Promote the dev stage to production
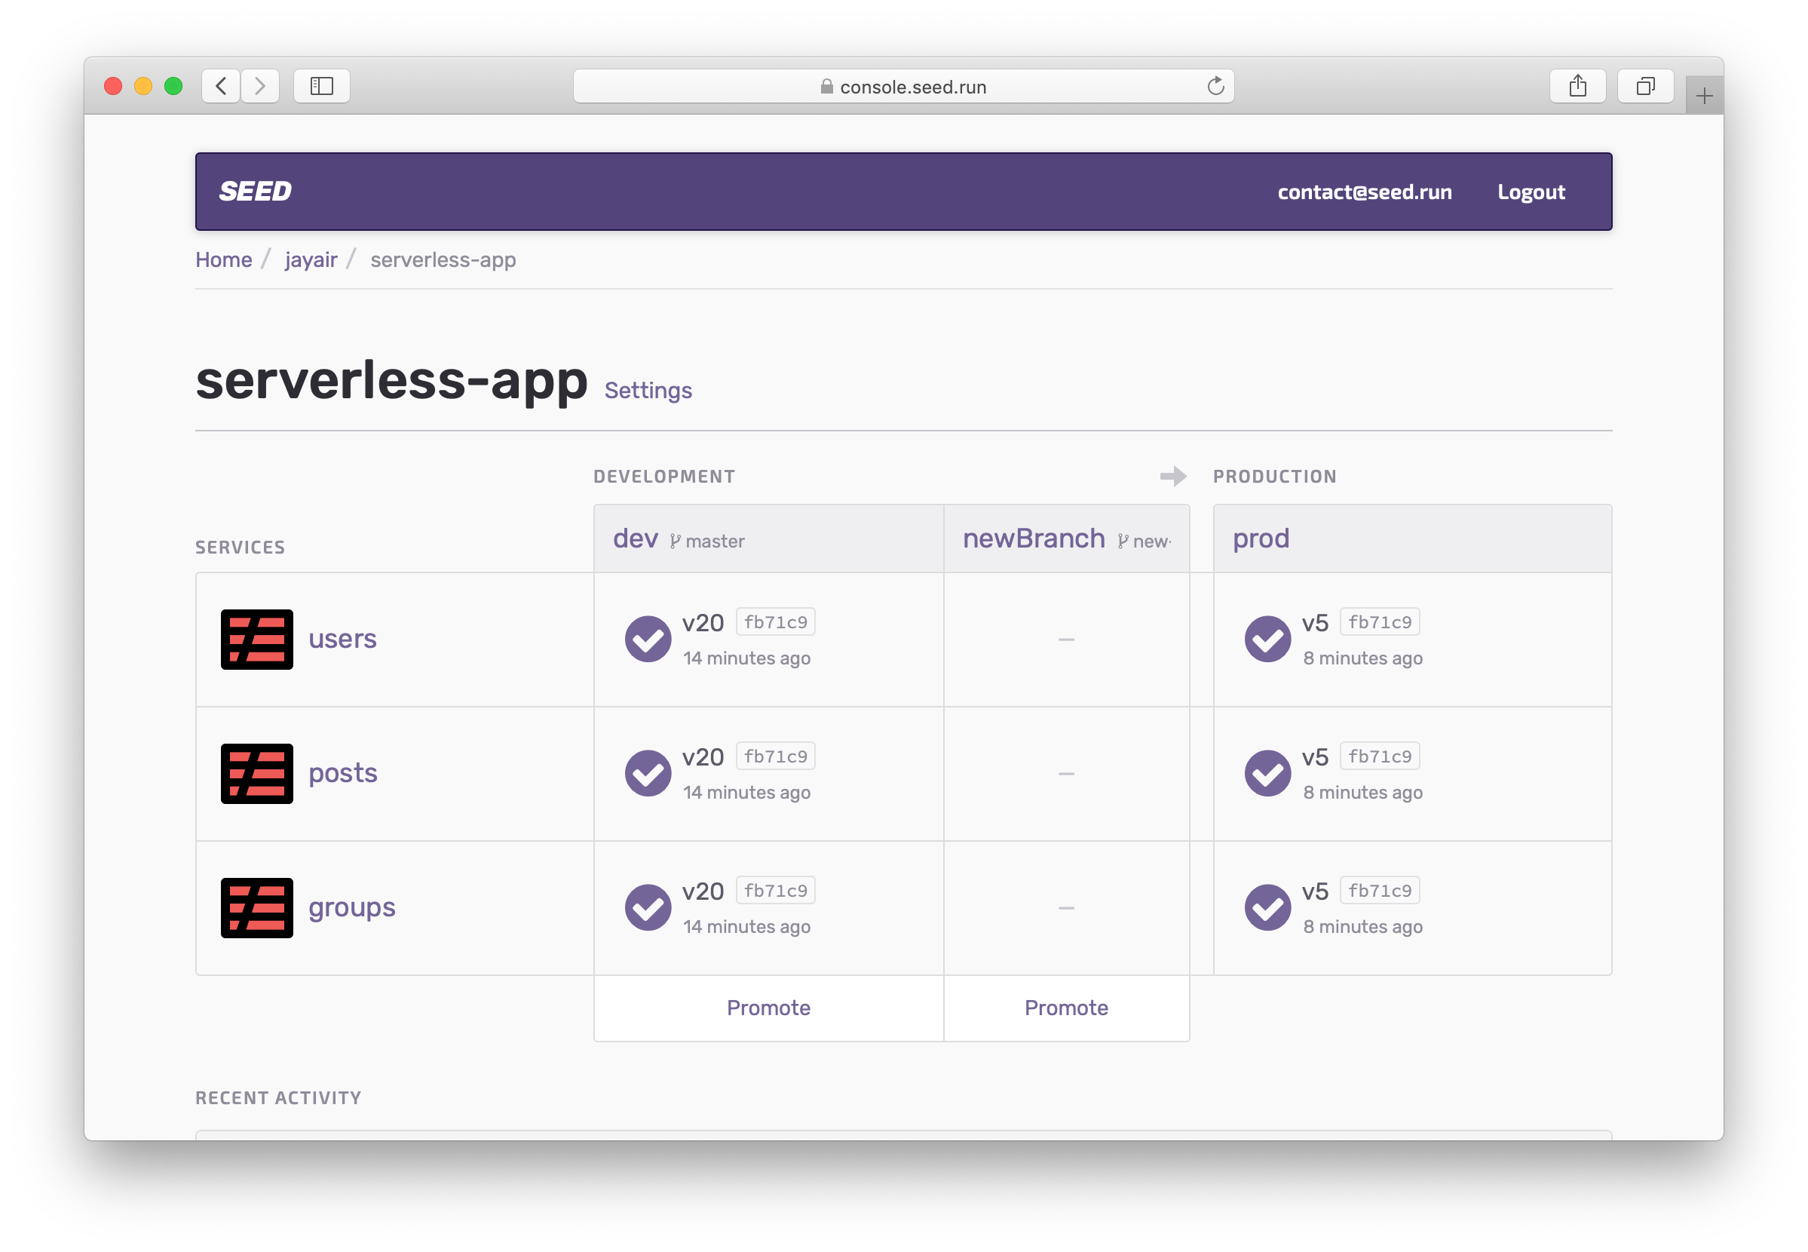 tap(768, 1008)
